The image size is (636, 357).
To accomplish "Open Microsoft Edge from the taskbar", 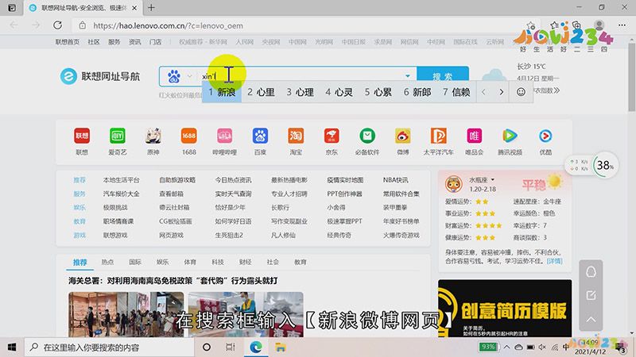I will 255,347.
